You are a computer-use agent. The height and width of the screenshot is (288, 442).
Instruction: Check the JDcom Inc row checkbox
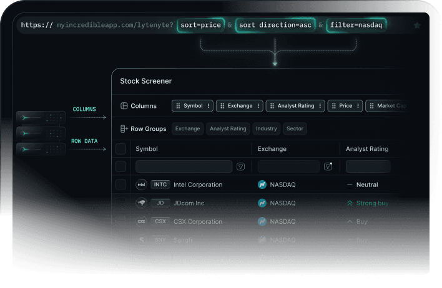120,203
